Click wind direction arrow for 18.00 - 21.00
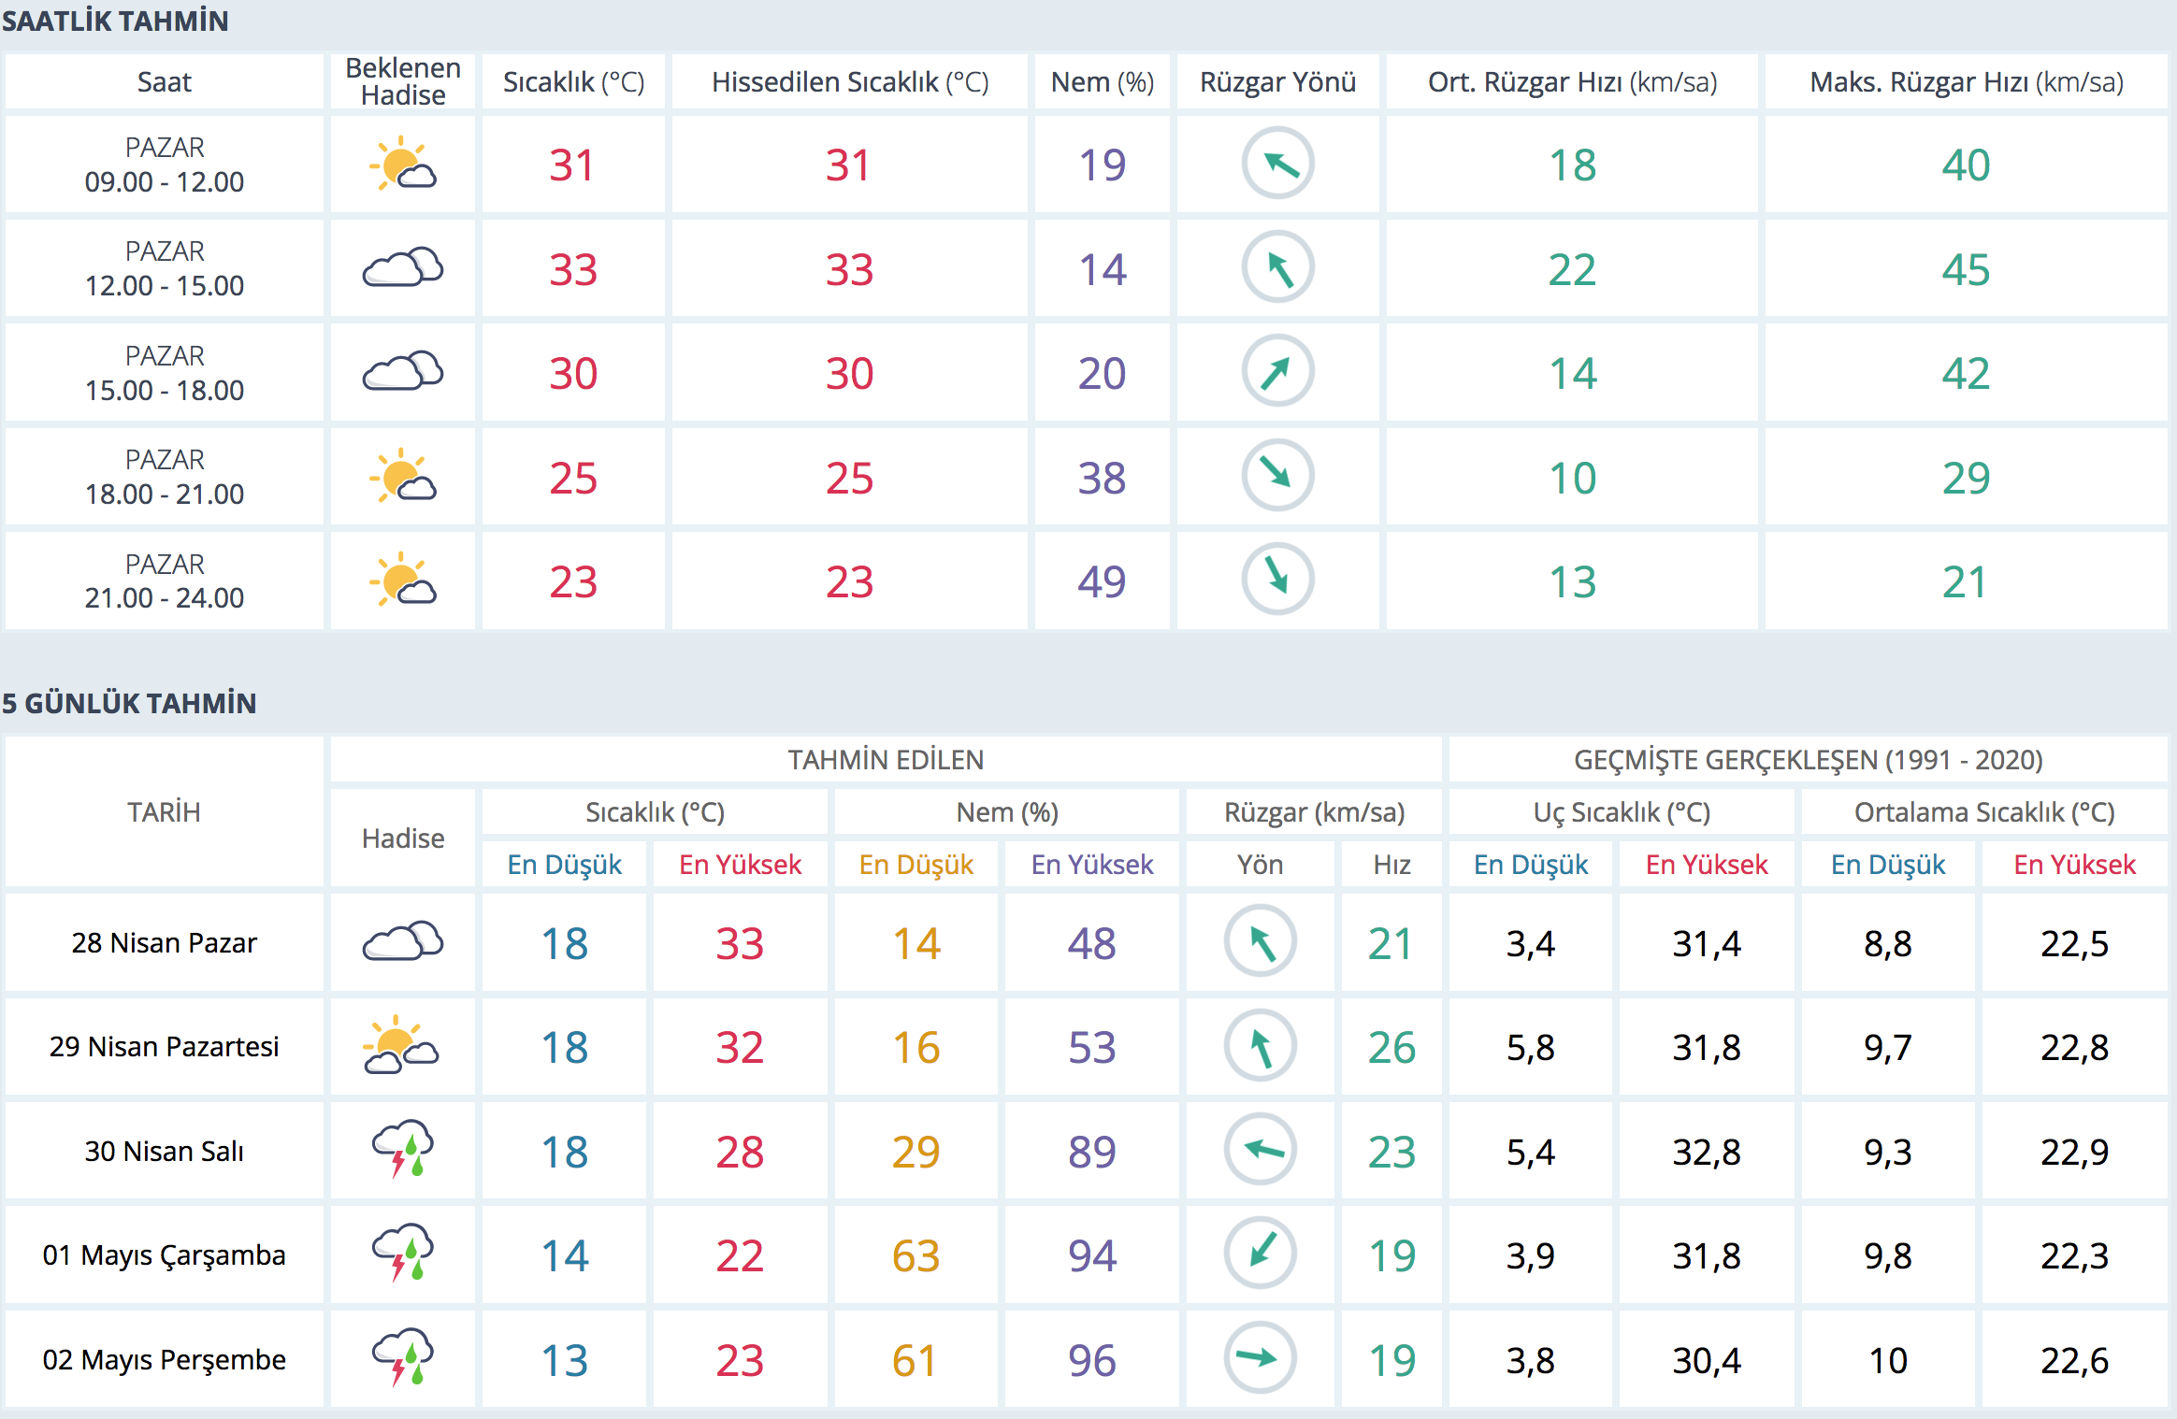Screen dimensions: 2177x1419 (x=1277, y=476)
